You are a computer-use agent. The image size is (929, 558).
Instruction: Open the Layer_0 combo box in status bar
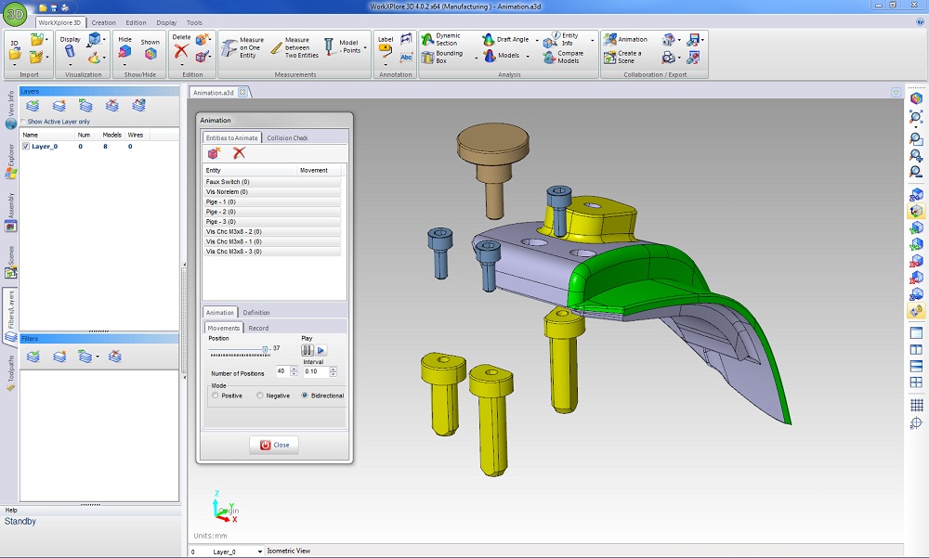259,552
